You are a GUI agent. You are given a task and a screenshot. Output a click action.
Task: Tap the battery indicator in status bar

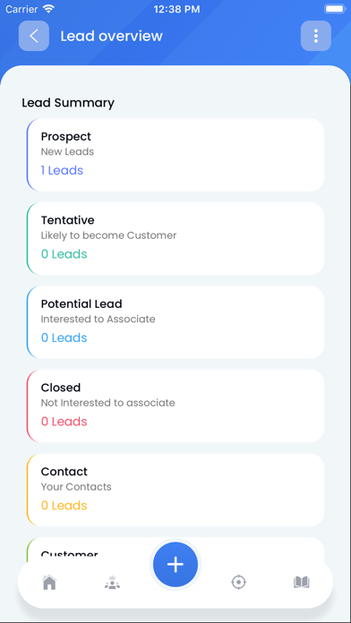coord(335,9)
